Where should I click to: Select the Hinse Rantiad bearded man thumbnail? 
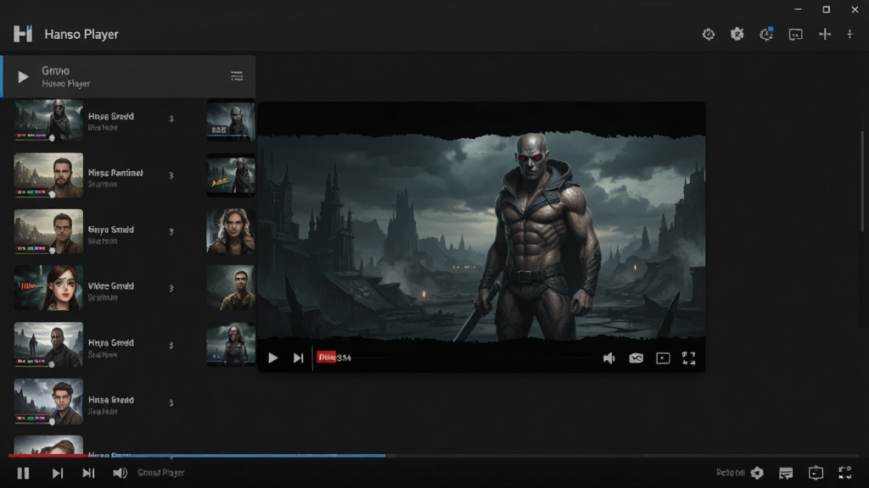coord(48,175)
